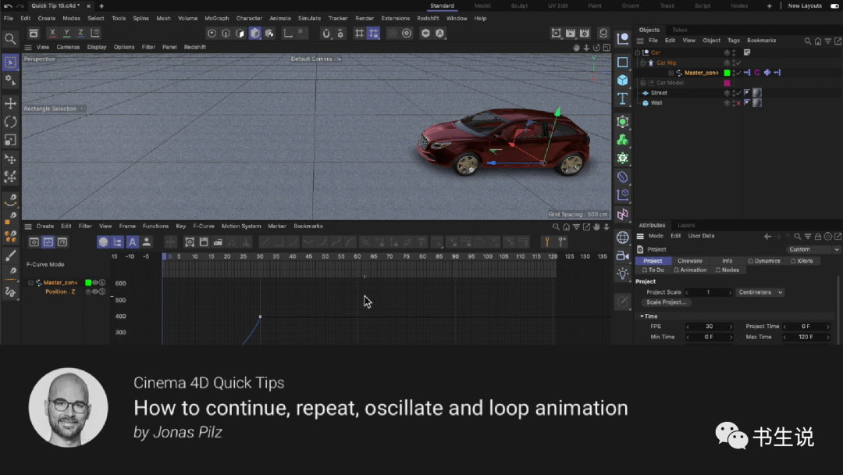Click the undo arrow in title bar
Viewport: 843px width, 475px height.
[8, 6]
